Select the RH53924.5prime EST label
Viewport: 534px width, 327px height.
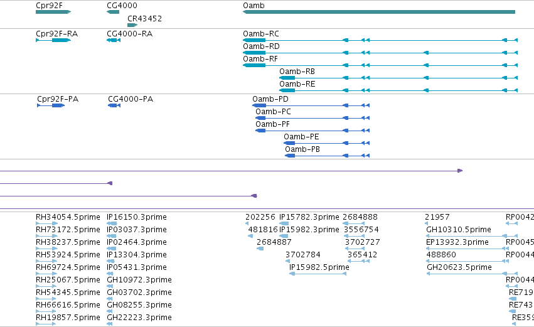pyautogui.click(x=68, y=255)
